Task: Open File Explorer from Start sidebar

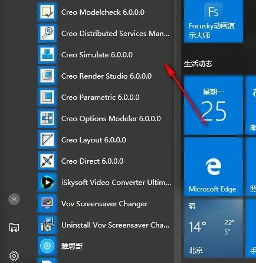Action: [x=14, y=228]
